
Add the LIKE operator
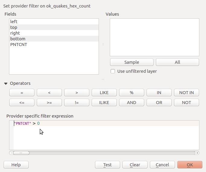(x=104, y=93)
